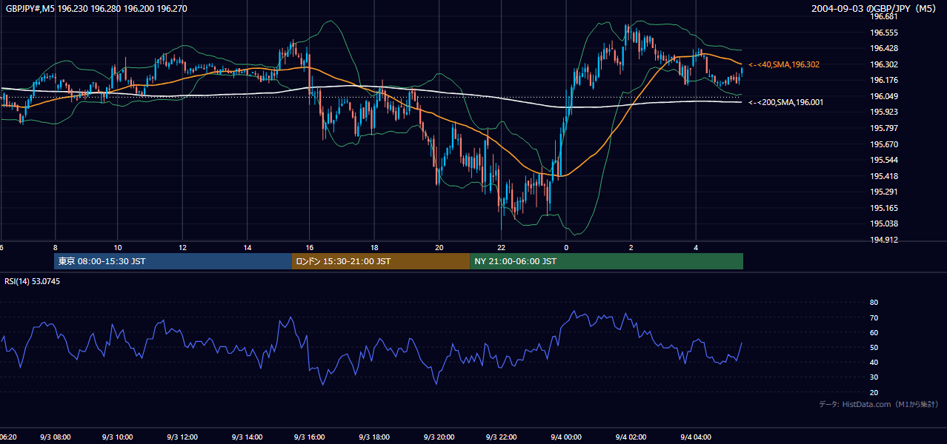Click price axis value 196.555
This screenshot has height=444, width=947.
884,33
